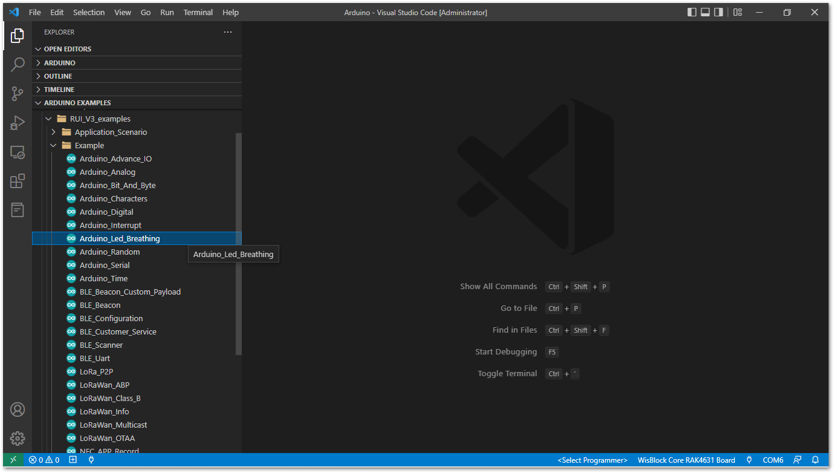
Task: Open the LoRaWan_Multicast example
Action: [137, 425]
